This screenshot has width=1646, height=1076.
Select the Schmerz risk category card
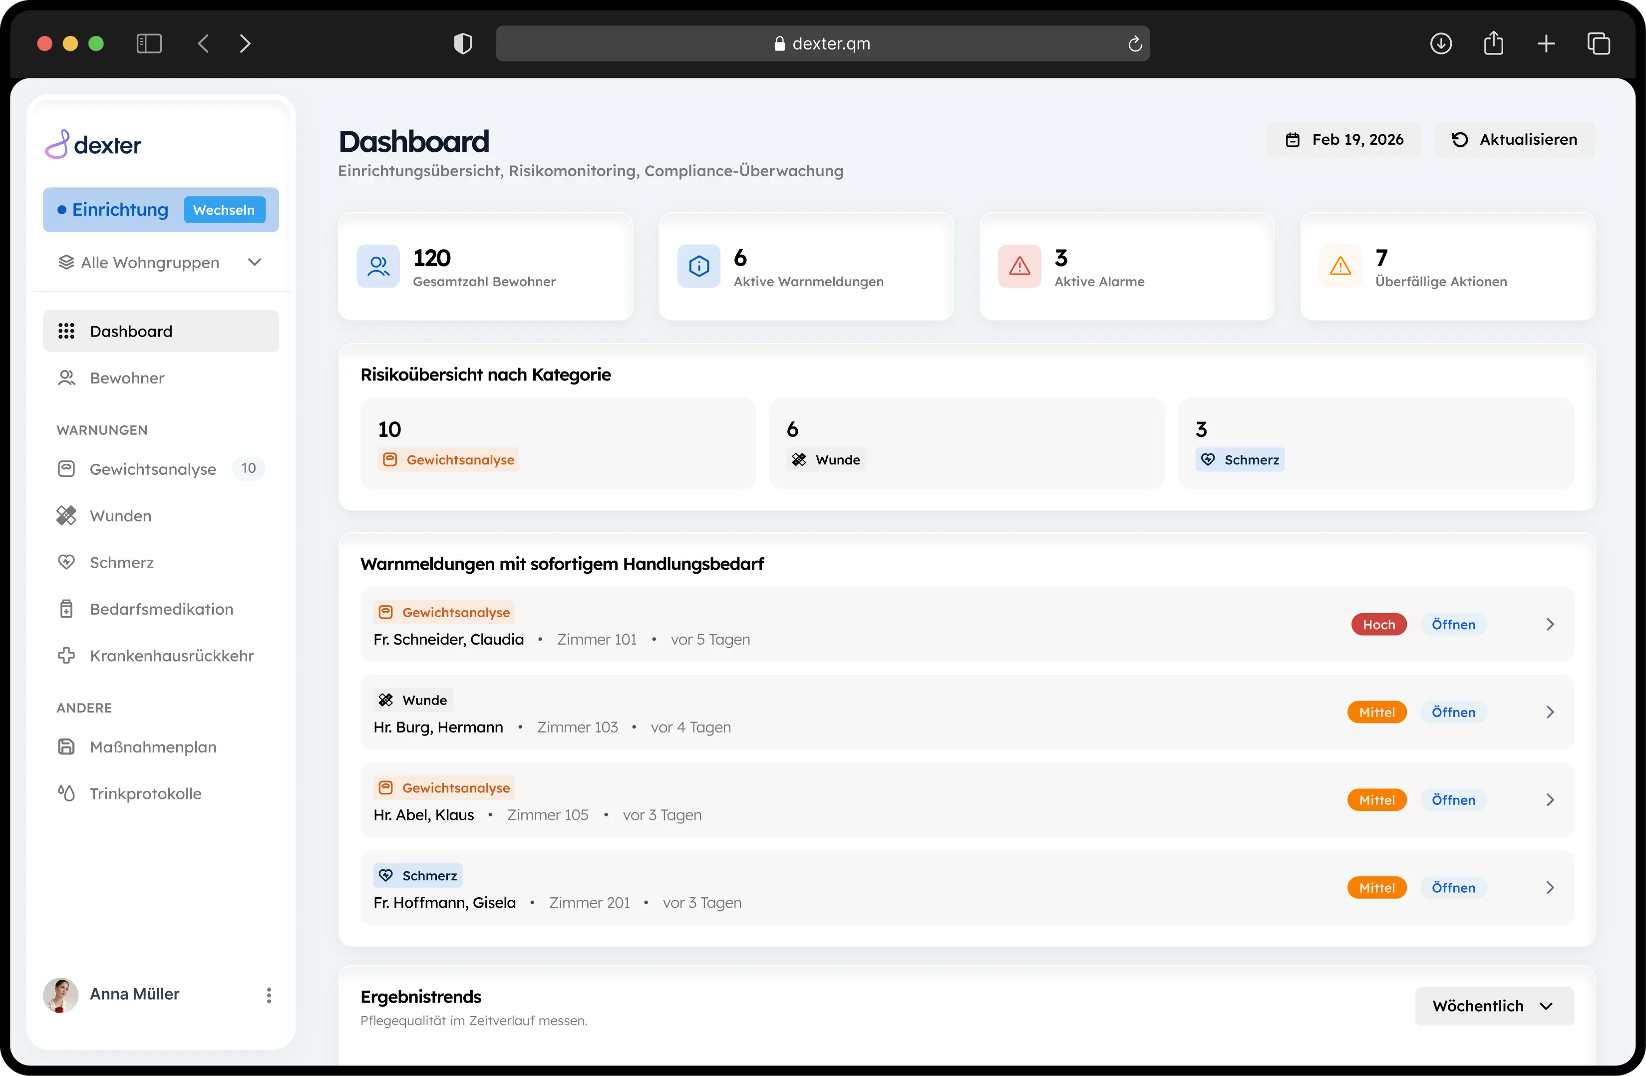tap(1375, 443)
